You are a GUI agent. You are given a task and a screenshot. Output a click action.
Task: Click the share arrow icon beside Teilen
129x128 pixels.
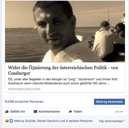click(x=70, y=112)
